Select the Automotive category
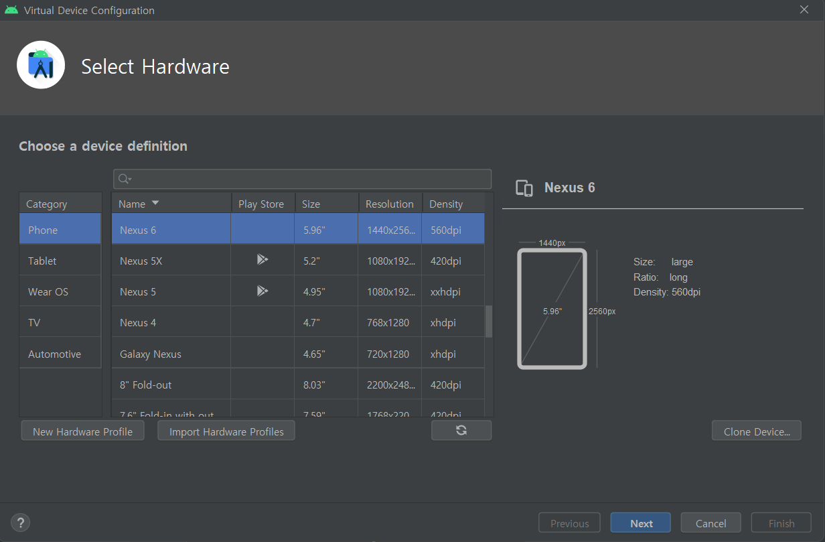The image size is (825, 542). [x=60, y=354]
